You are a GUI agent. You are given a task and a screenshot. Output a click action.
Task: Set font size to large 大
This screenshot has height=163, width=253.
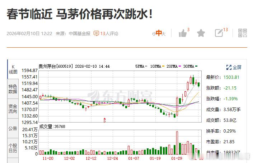coord(164,34)
